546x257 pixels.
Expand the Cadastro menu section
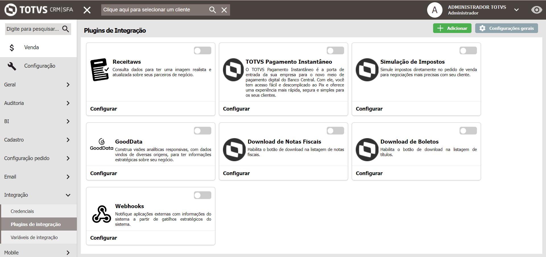[38, 140]
